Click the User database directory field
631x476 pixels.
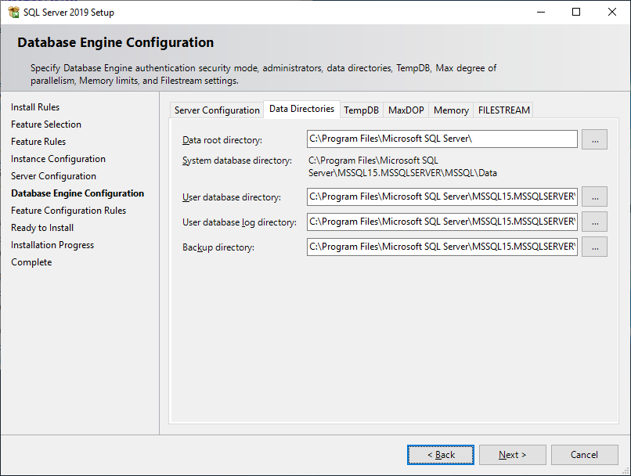[x=442, y=197]
